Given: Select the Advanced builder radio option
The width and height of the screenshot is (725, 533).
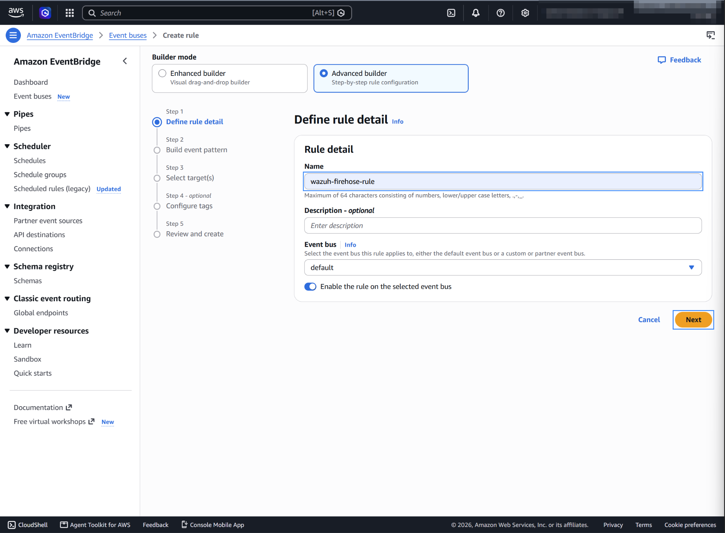Looking at the screenshot, I should 324,73.
